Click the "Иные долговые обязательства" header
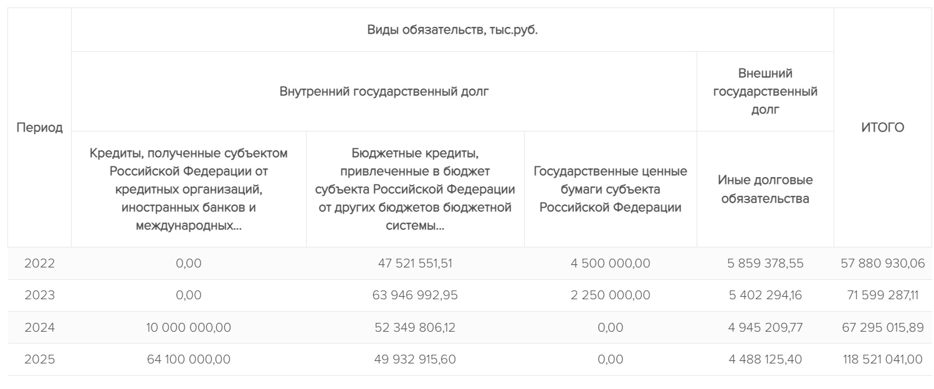Image resolution: width=934 pixels, height=389 pixels. tap(765, 190)
